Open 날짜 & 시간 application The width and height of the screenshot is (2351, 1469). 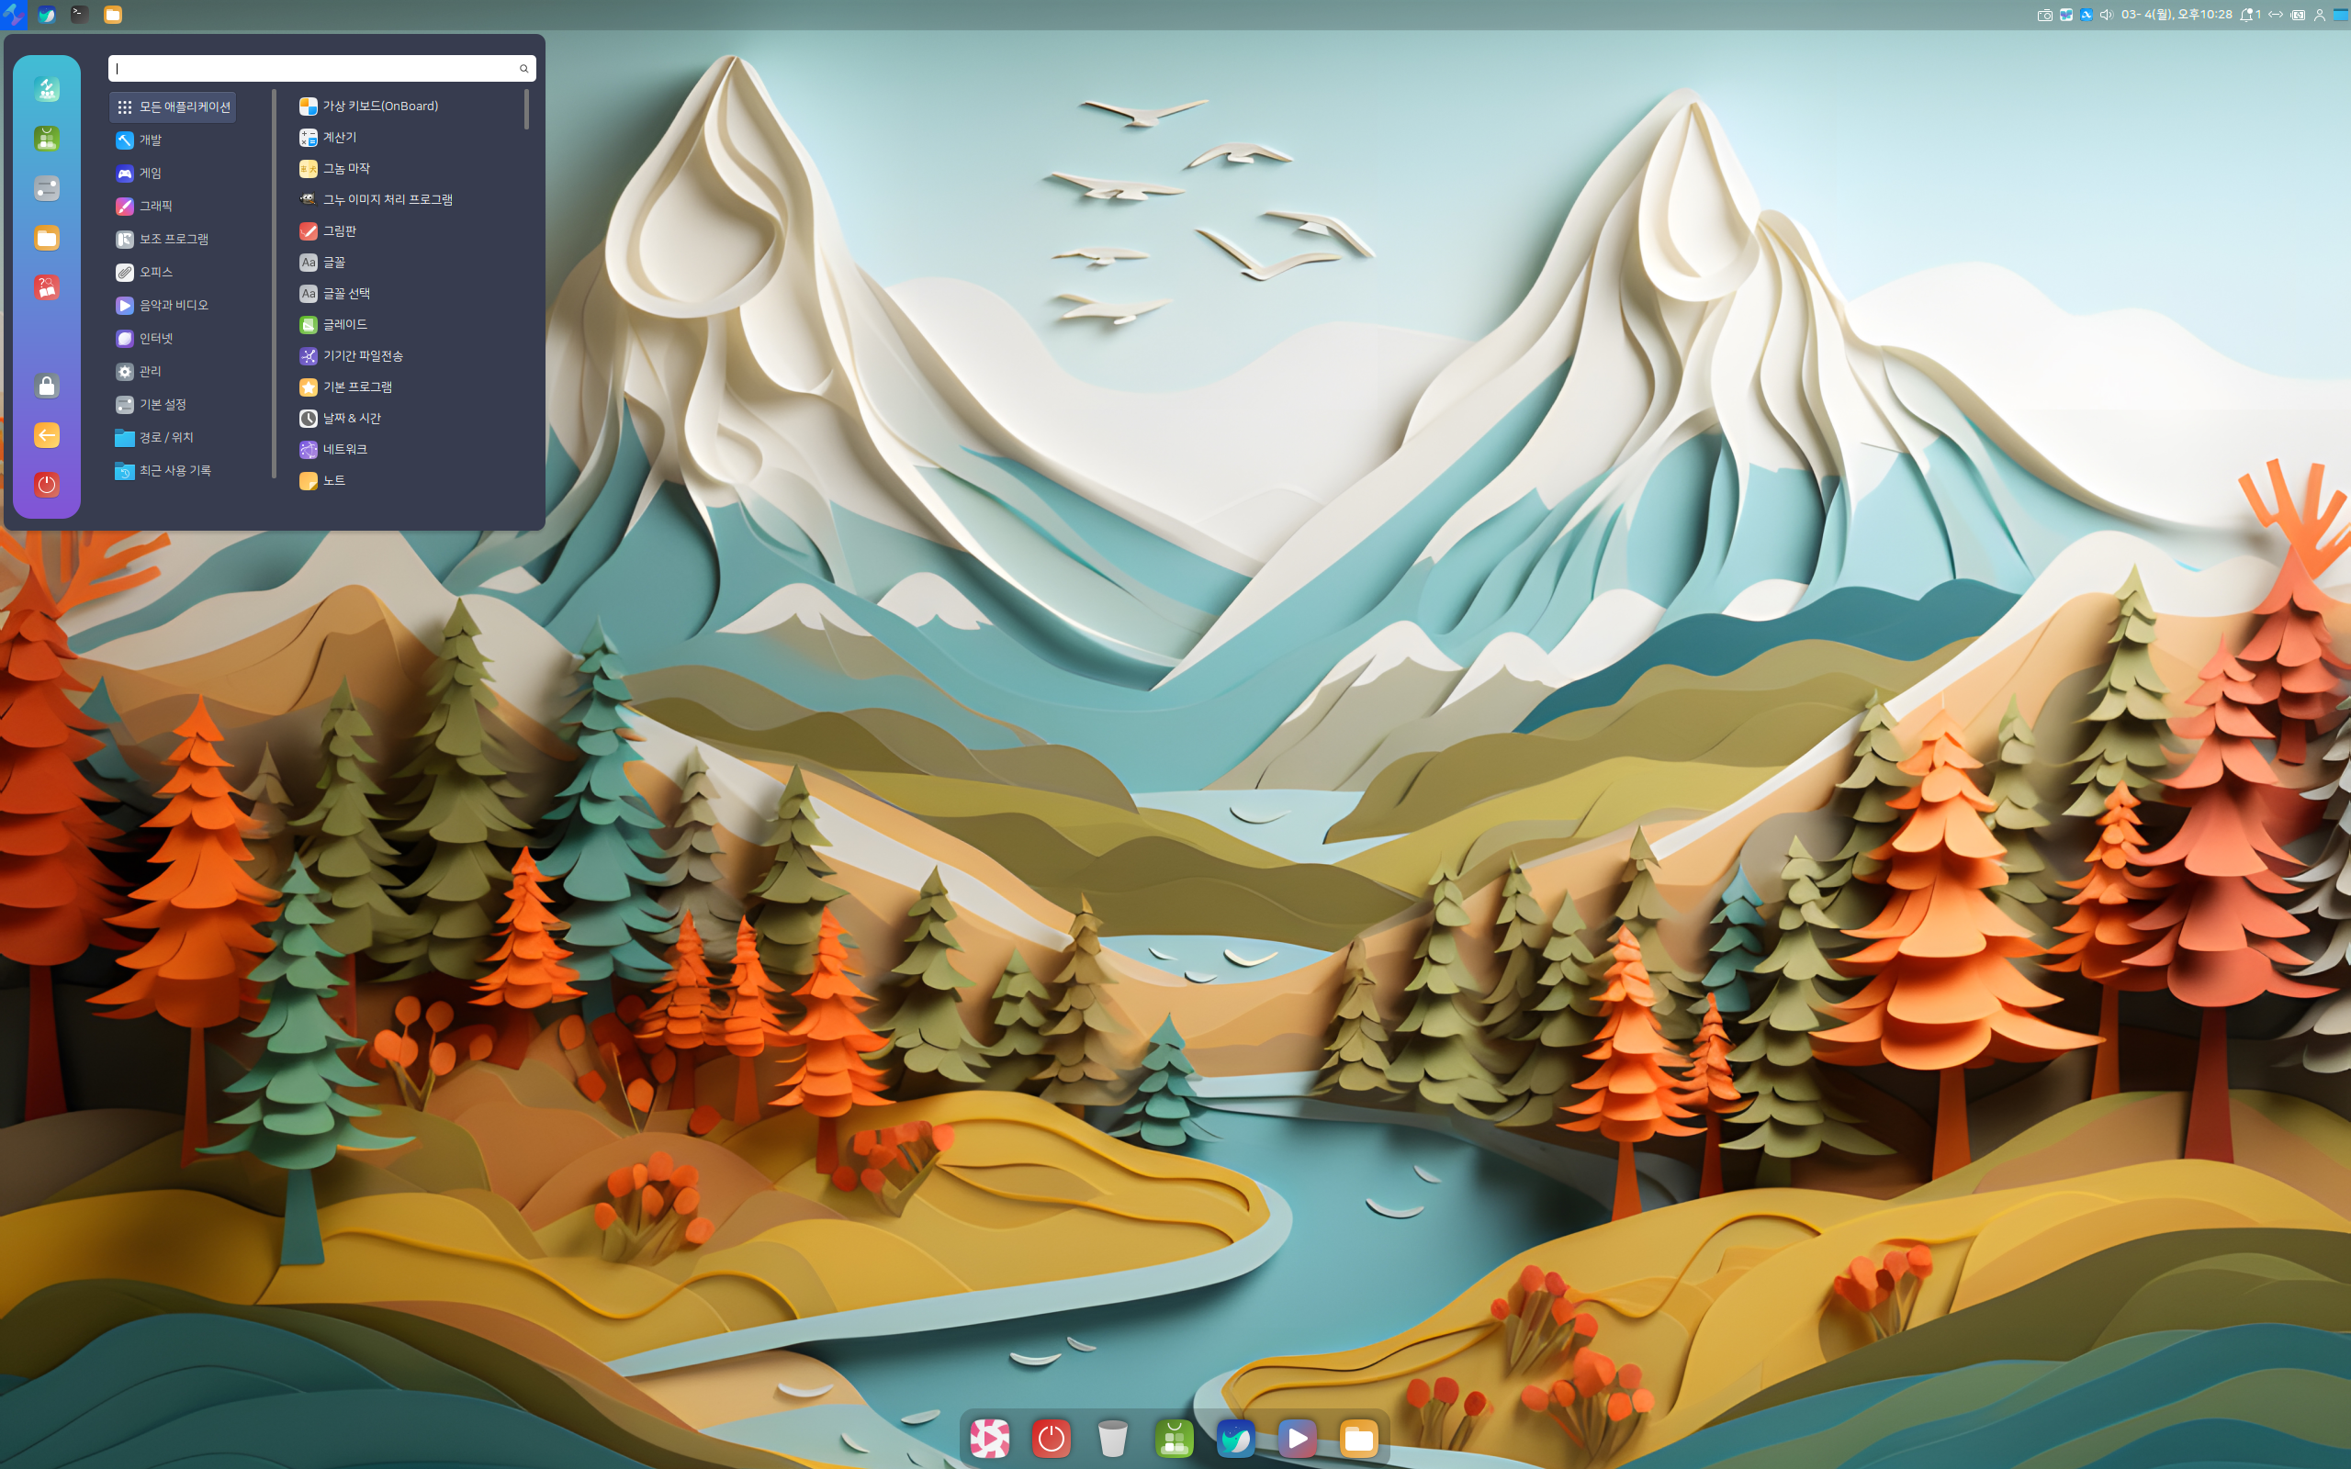click(340, 418)
